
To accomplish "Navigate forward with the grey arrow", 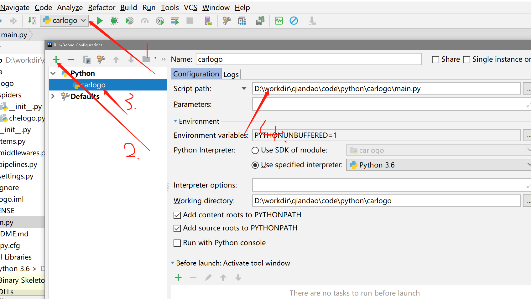I will [x=13, y=21].
